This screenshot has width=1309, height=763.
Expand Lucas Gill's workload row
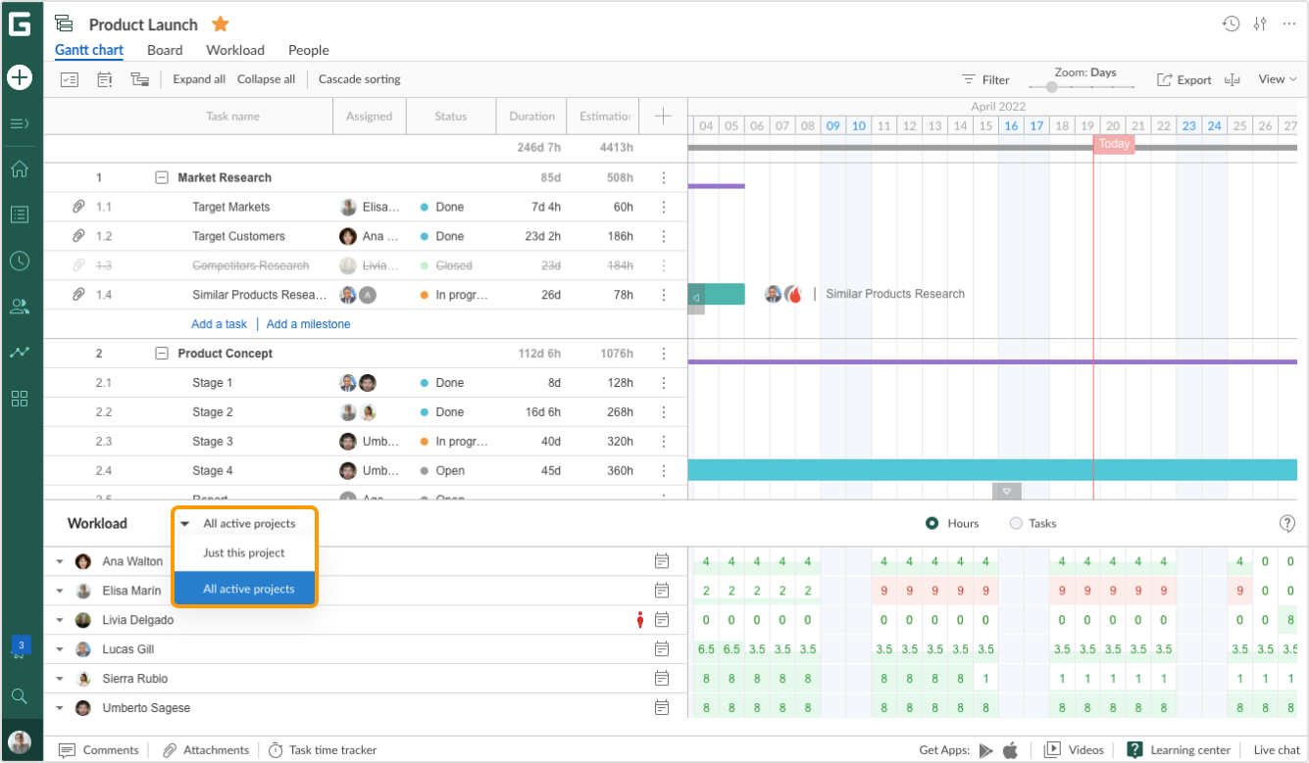pyautogui.click(x=59, y=648)
